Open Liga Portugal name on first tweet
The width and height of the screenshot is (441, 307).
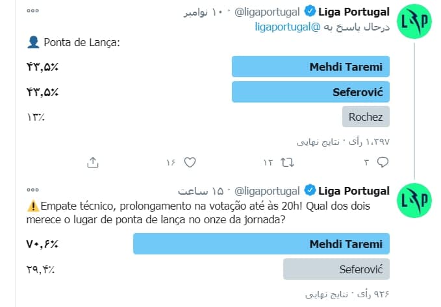pos(354,12)
